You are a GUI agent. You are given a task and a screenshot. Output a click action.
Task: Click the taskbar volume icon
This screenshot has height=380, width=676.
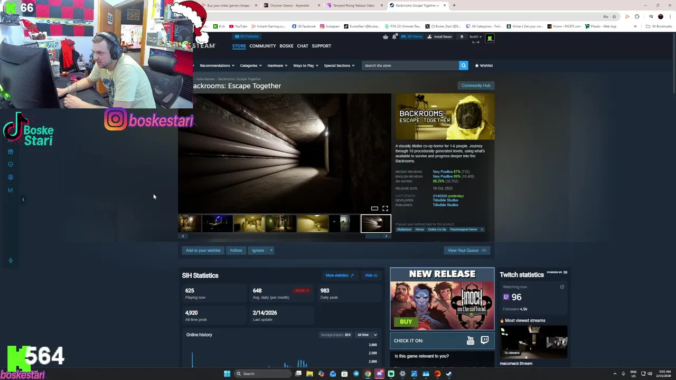(x=650, y=374)
